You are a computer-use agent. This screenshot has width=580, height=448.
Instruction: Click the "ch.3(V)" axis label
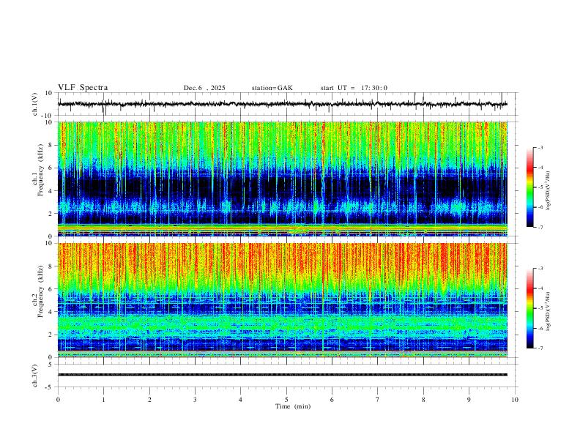click(35, 376)
